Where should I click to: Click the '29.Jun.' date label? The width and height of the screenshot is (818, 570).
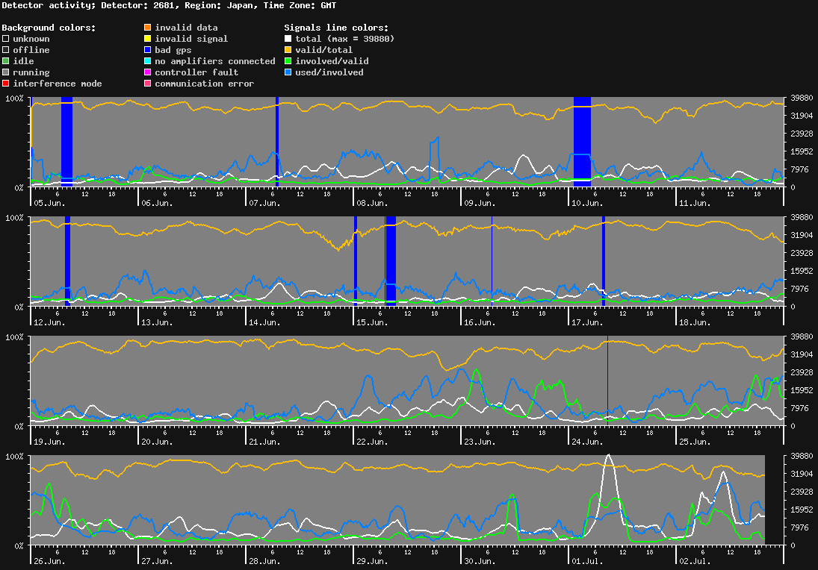click(372, 561)
